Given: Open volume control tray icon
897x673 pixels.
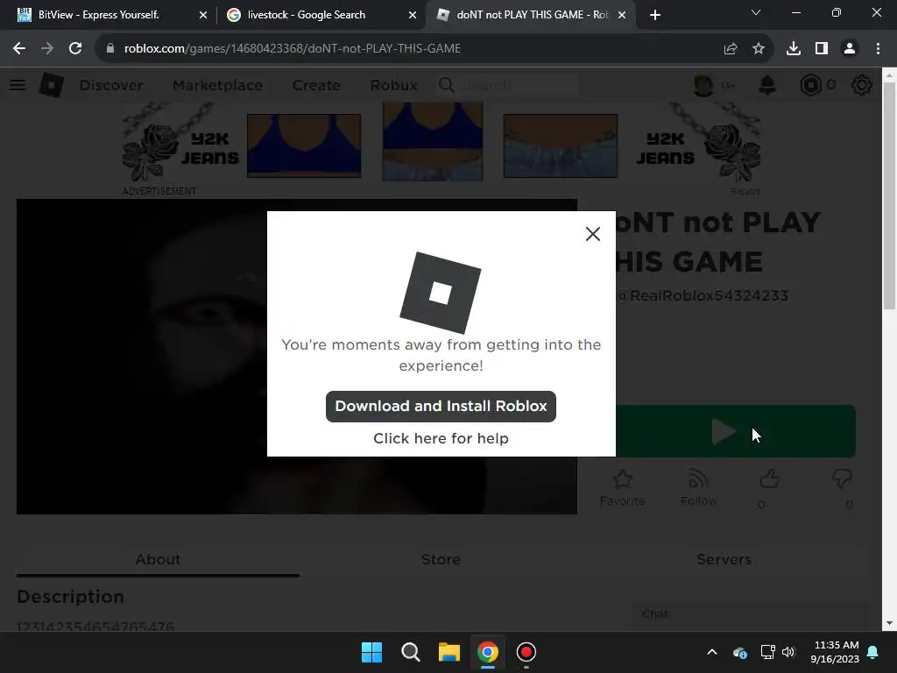Looking at the screenshot, I should click(788, 652).
